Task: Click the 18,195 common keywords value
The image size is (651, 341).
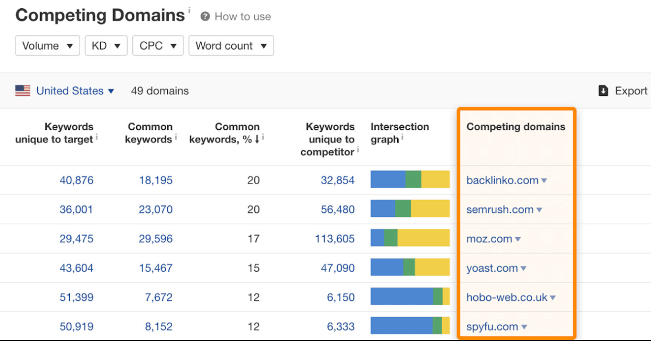Action: (x=156, y=180)
